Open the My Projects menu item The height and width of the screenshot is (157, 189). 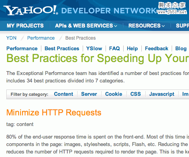point(25,26)
